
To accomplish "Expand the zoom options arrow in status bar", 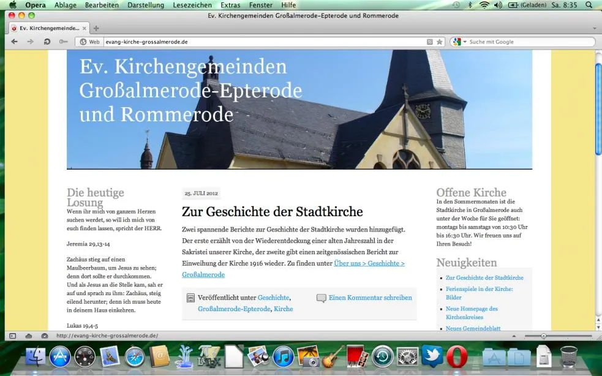I will (514, 336).
